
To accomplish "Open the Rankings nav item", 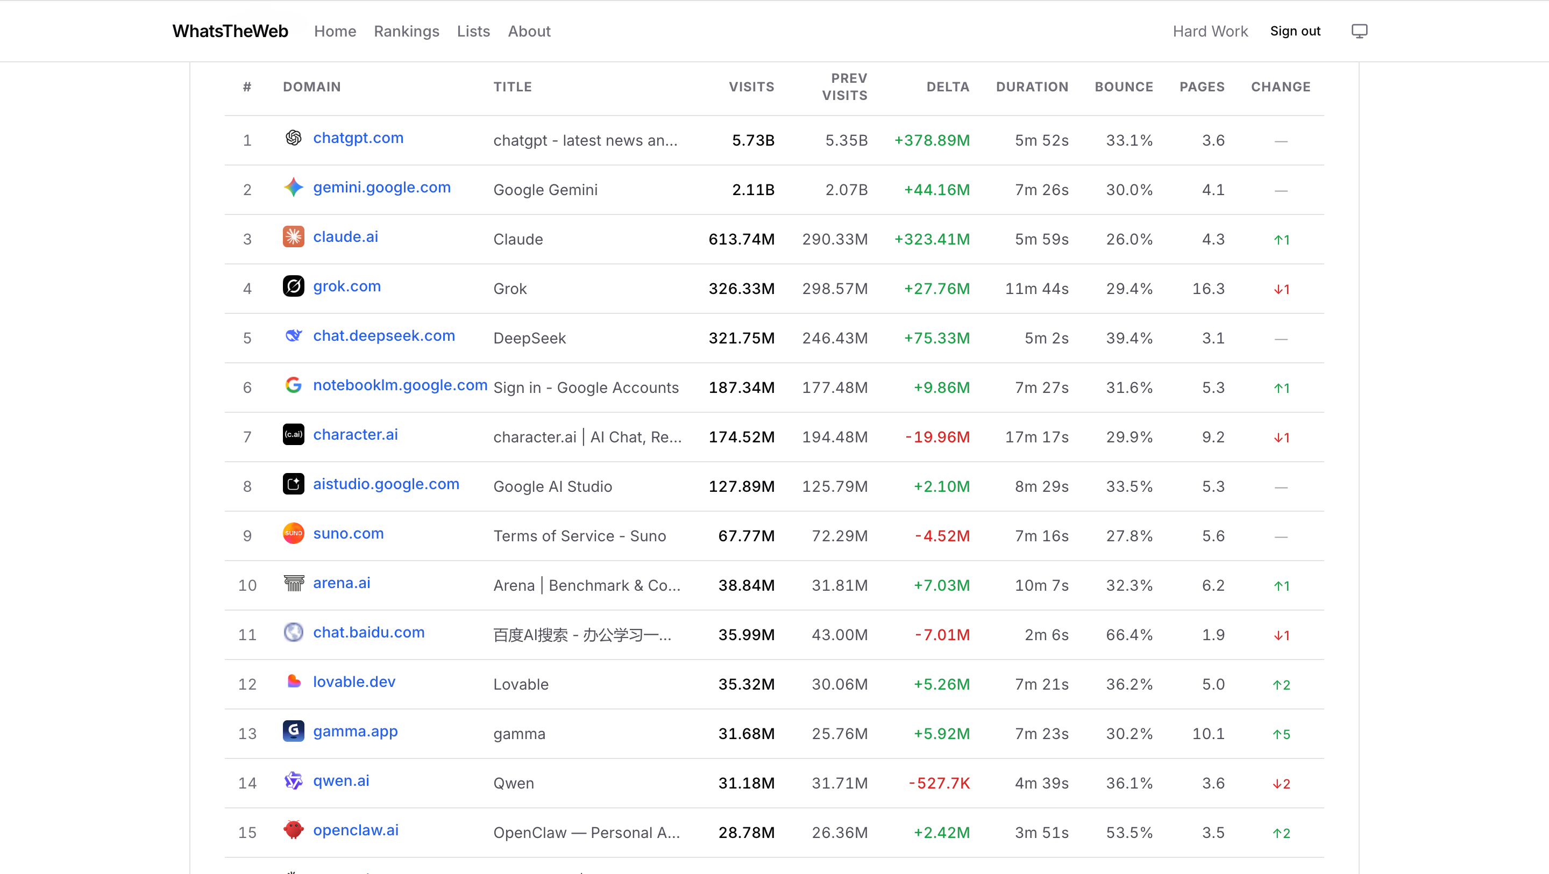I will 407,31.
